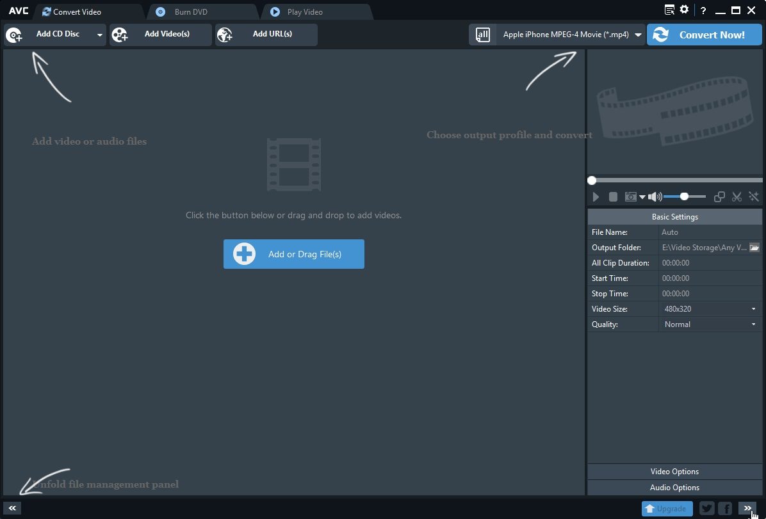Expand the output profile format dropdown

(638, 35)
